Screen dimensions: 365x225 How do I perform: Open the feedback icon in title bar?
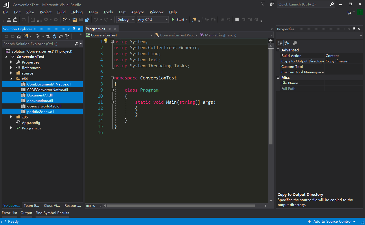coord(272,4)
